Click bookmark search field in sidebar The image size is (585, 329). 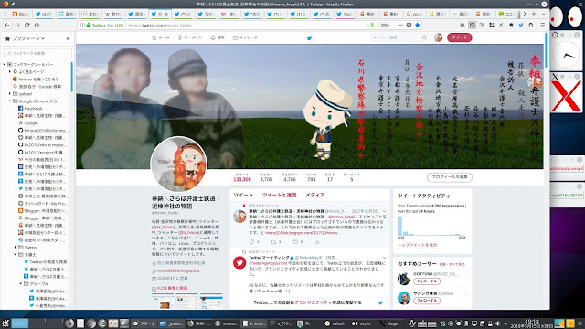click(37, 53)
